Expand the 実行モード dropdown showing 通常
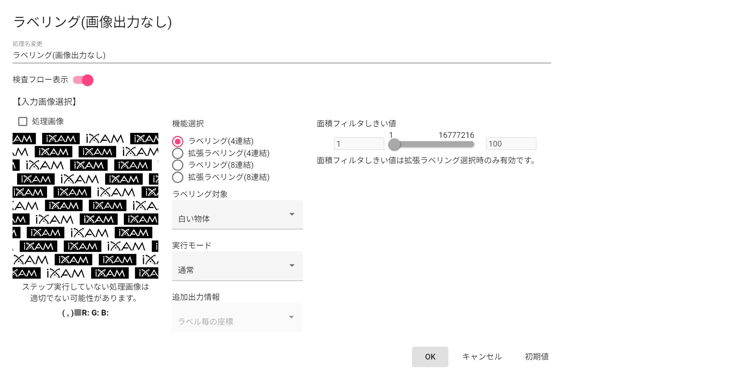The image size is (729, 369). 237,266
